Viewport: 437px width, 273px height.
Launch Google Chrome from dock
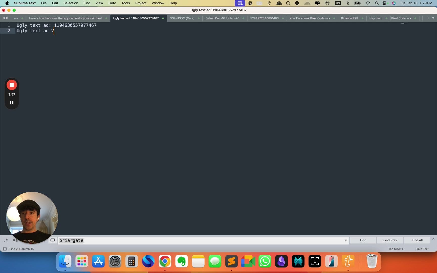(x=165, y=261)
